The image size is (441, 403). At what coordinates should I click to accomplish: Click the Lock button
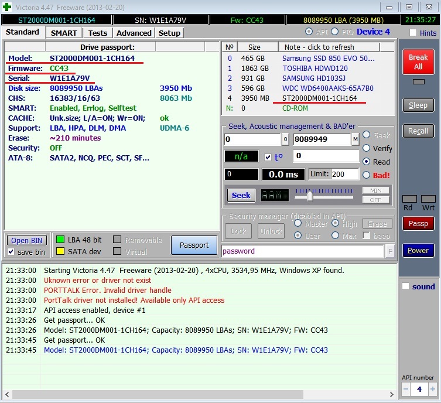coord(238,231)
